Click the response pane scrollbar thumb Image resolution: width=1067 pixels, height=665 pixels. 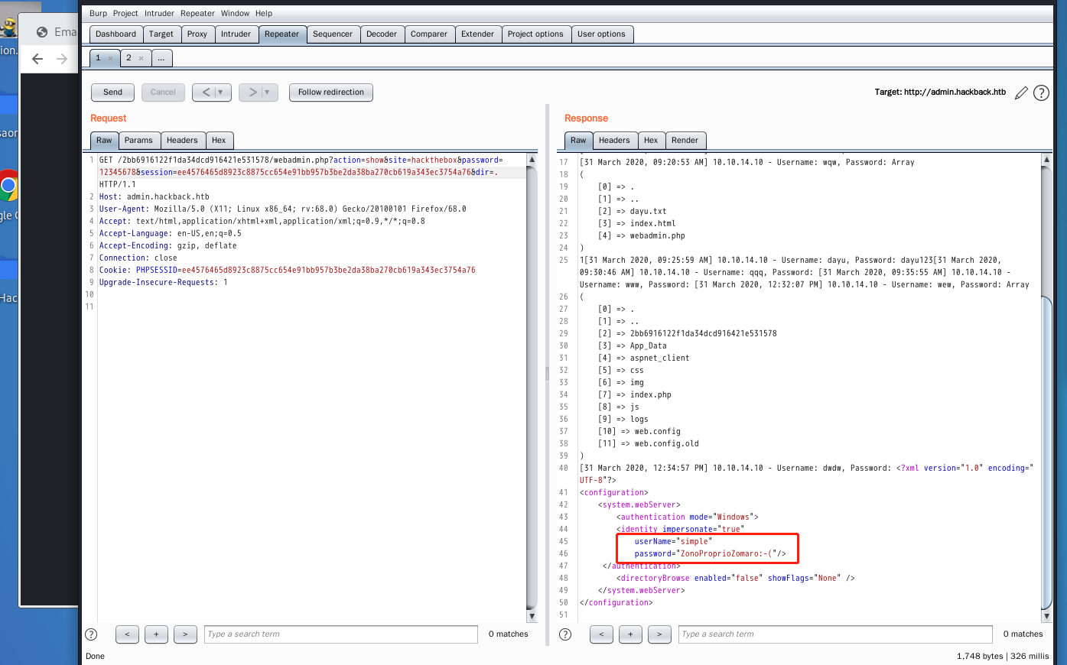tap(1046, 451)
